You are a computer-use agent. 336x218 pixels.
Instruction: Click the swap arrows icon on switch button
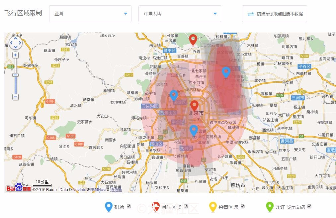pos(251,14)
